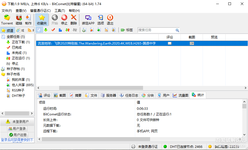Click the torrent archive filter icon

click(84, 30)
